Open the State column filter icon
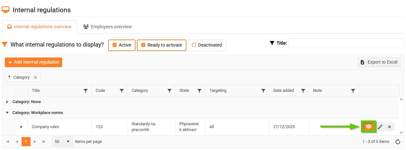This screenshot has width=406, height=150. [199, 91]
